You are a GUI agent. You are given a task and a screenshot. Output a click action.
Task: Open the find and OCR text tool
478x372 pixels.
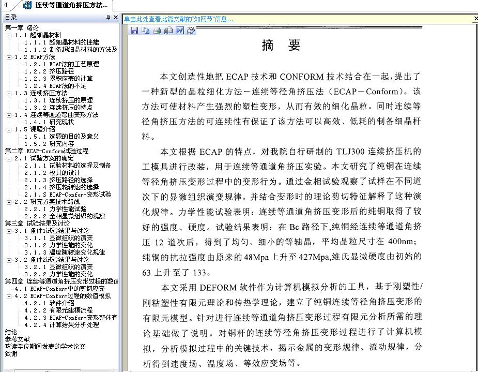pyautogui.click(x=191, y=30)
